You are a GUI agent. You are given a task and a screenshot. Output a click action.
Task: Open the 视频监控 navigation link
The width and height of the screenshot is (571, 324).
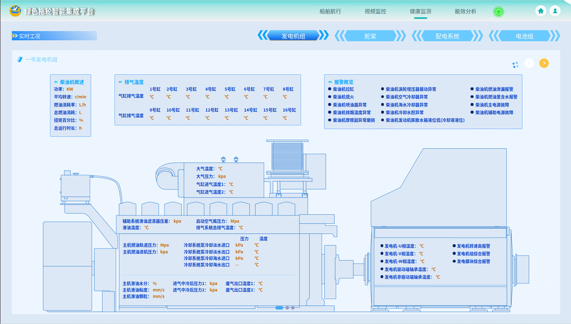[375, 12]
